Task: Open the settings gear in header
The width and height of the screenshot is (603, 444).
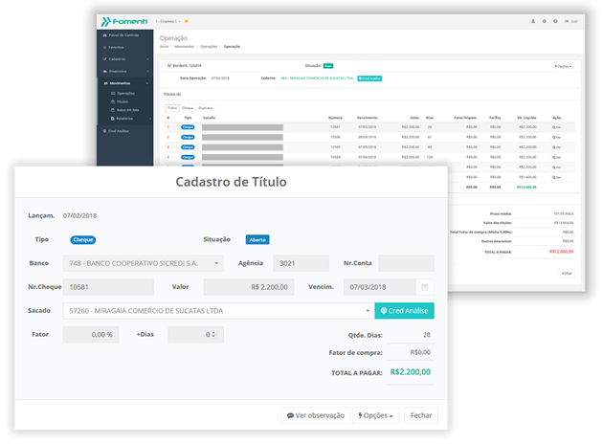Action: pos(544,20)
